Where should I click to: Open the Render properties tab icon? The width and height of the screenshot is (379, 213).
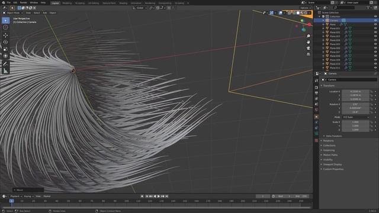pos(316,87)
